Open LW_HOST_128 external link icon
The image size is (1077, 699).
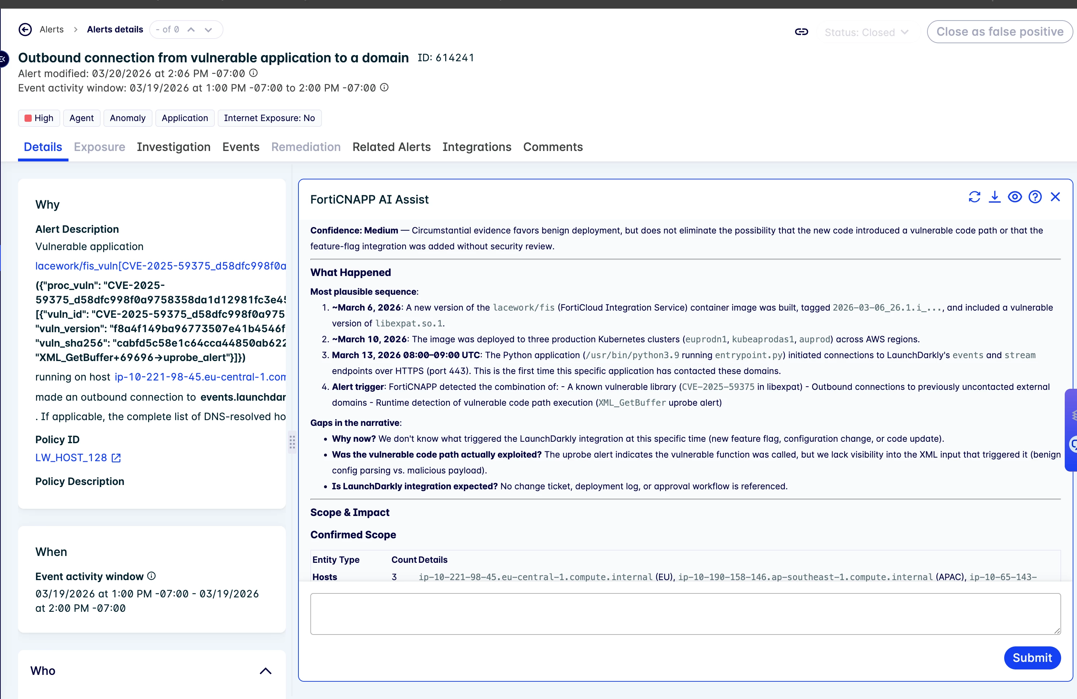point(116,458)
